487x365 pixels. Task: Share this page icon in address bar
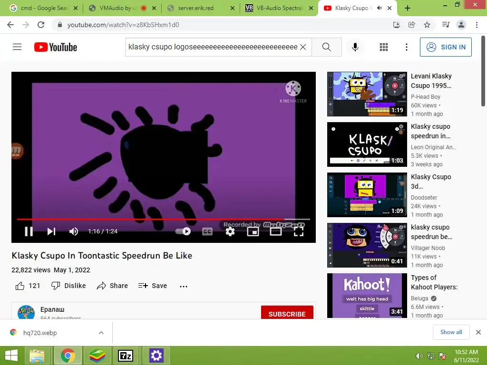(x=411, y=25)
